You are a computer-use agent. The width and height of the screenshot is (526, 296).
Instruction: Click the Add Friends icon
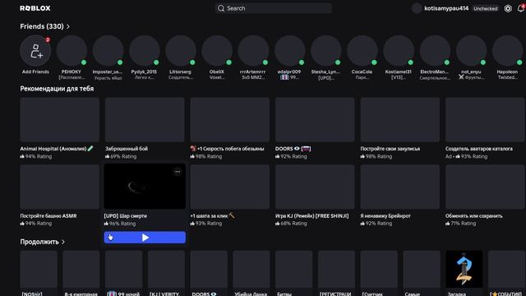coord(35,51)
